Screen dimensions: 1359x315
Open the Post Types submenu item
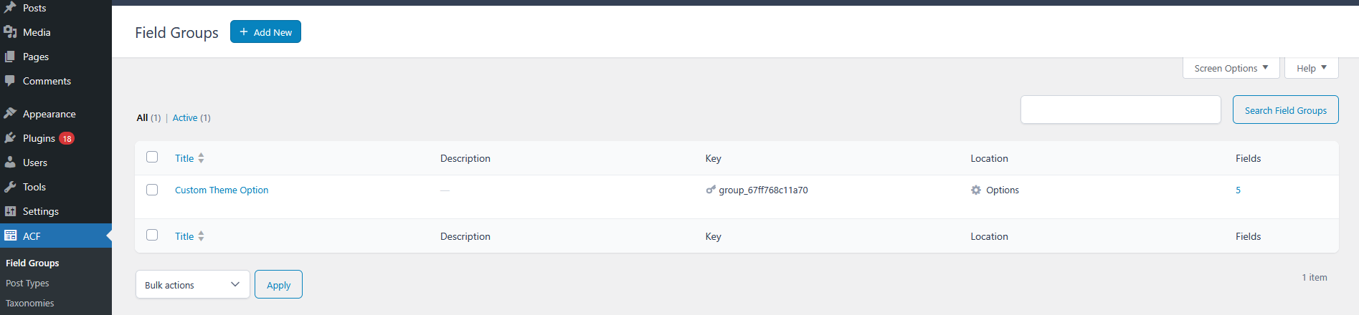click(x=27, y=283)
